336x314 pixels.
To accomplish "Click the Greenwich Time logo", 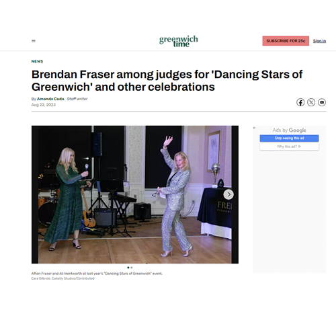I will (179, 41).
